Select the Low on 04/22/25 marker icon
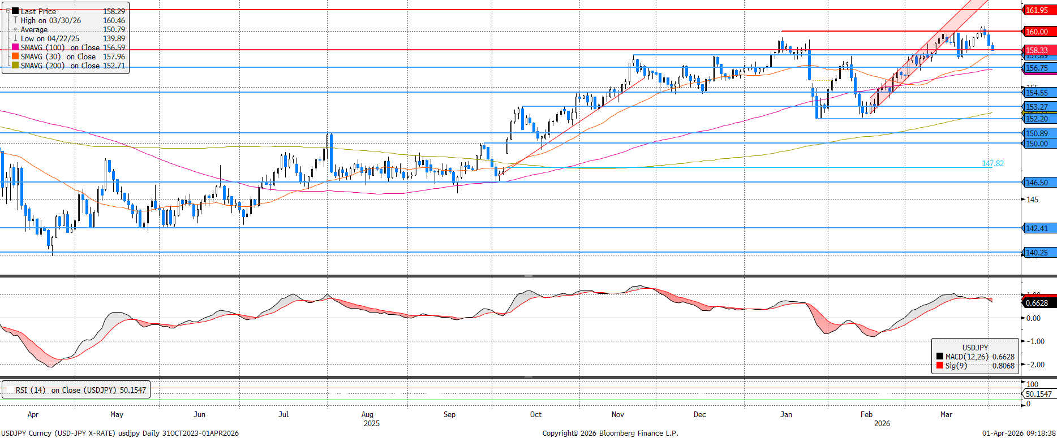 pos(15,38)
